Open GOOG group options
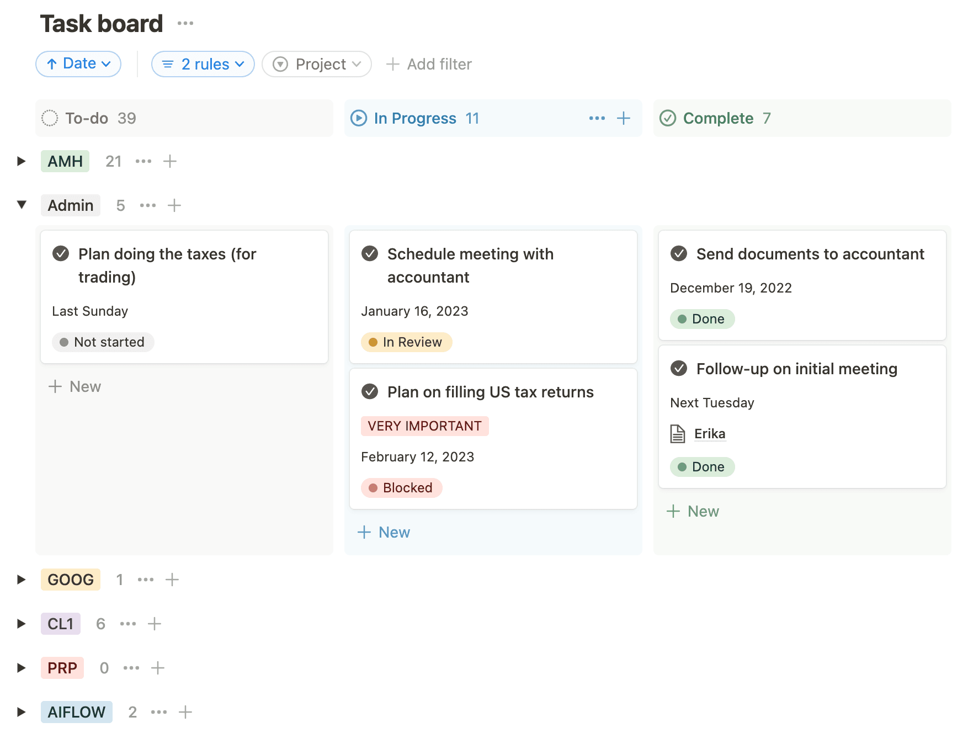This screenshot has height=733, width=968. (x=146, y=580)
